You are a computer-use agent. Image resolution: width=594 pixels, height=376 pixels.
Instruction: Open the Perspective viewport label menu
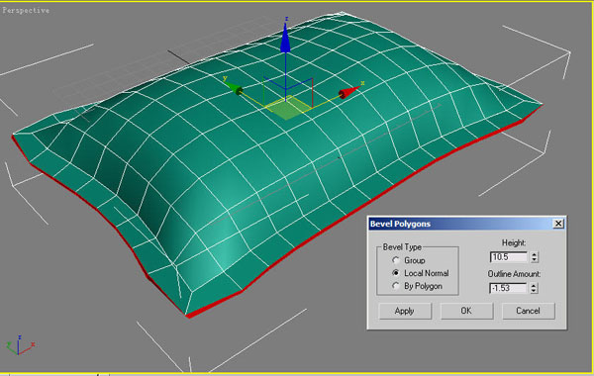(x=26, y=11)
